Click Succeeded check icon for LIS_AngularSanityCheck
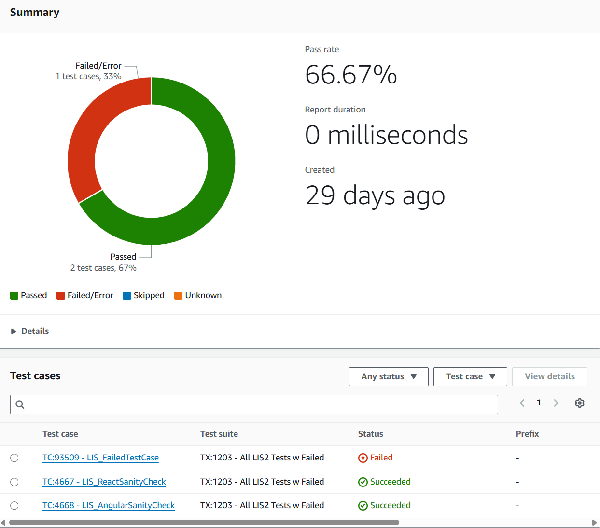 (363, 506)
